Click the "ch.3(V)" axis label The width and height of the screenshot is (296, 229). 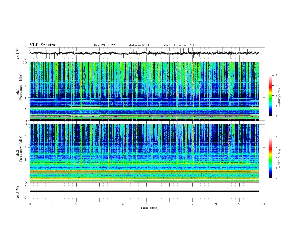click(x=18, y=192)
